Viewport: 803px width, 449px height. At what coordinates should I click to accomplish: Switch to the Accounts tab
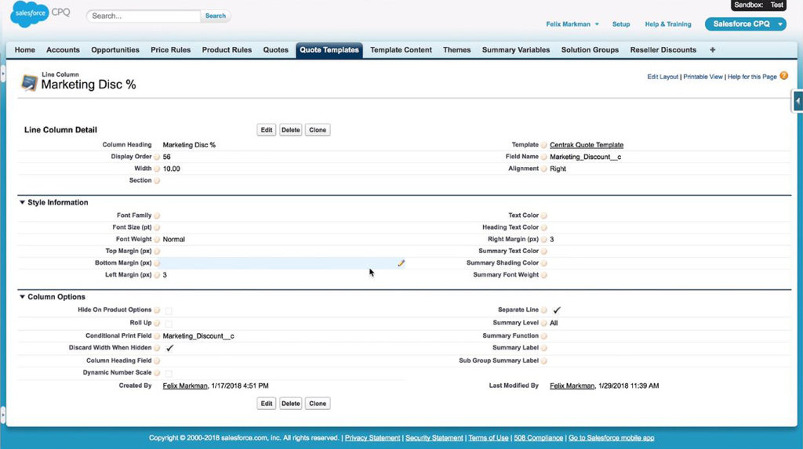pos(63,50)
